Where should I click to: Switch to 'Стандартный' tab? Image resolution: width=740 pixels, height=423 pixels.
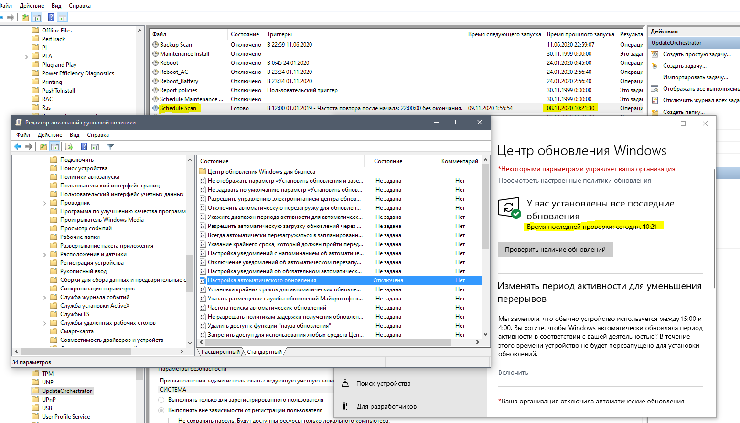(264, 352)
